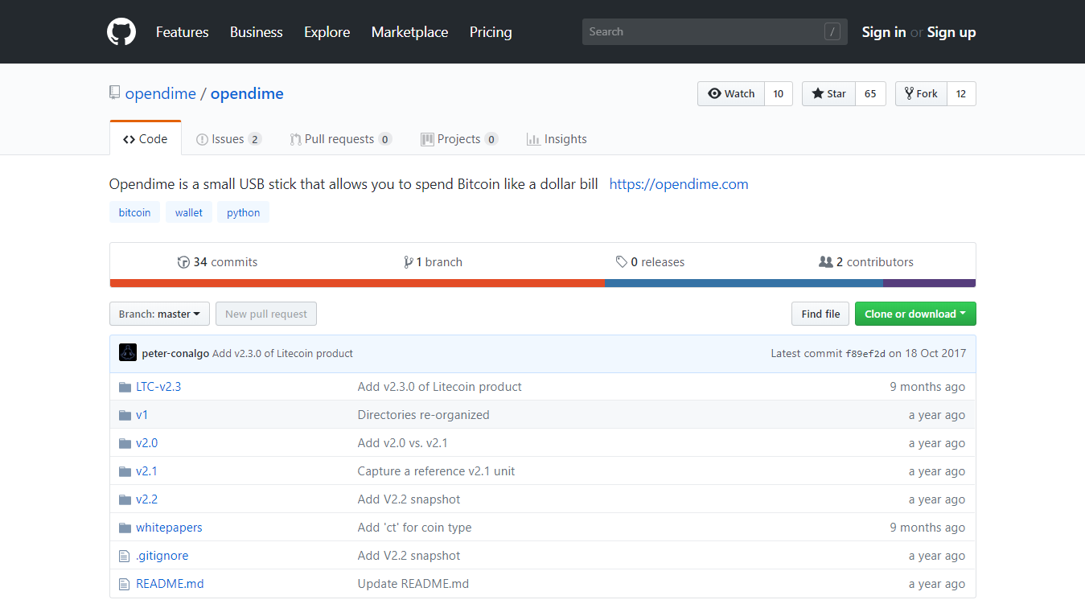The width and height of the screenshot is (1085, 604).
Task: Click the Find file button
Action: 820,314
